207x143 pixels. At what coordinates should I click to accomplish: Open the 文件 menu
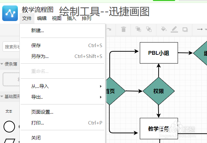tap(27, 18)
